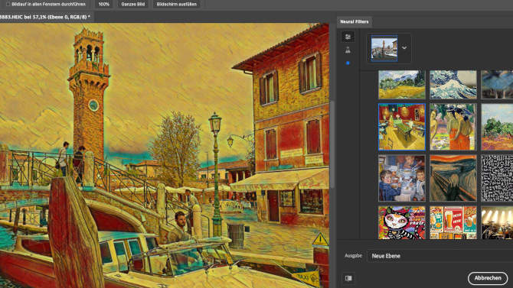Select the HEIC document tab

point(46,17)
